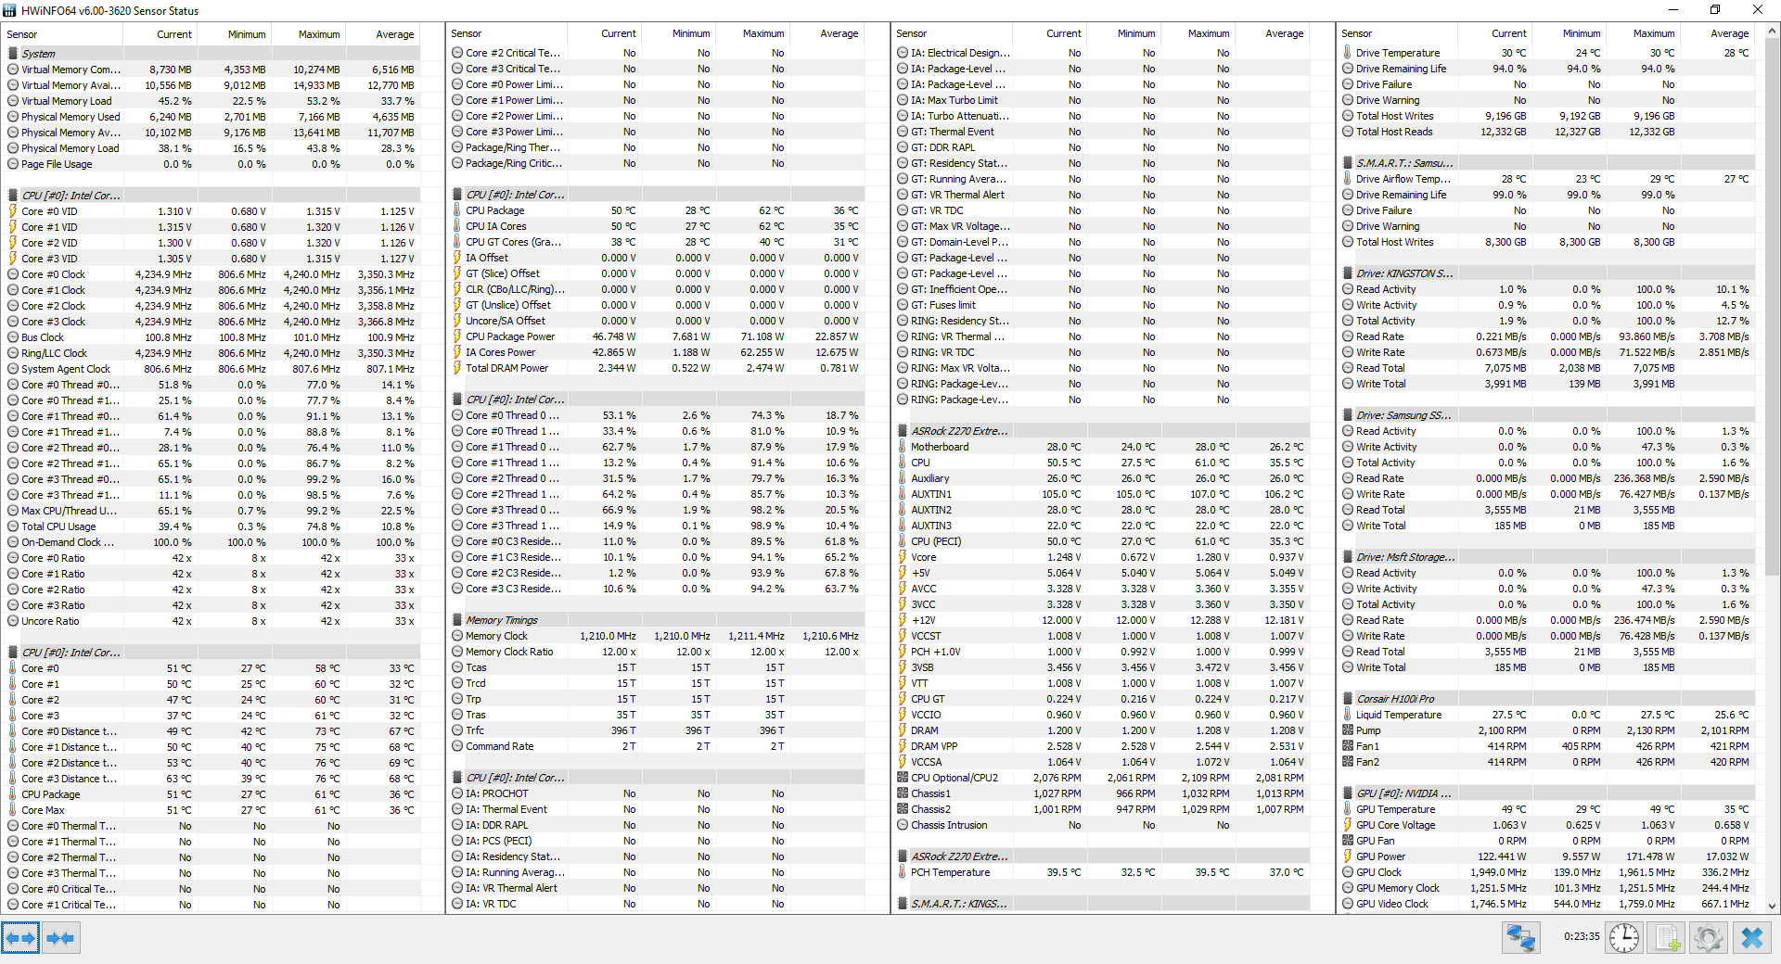Click the GPU [#0]: NVIDIA group header

coord(1404,793)
